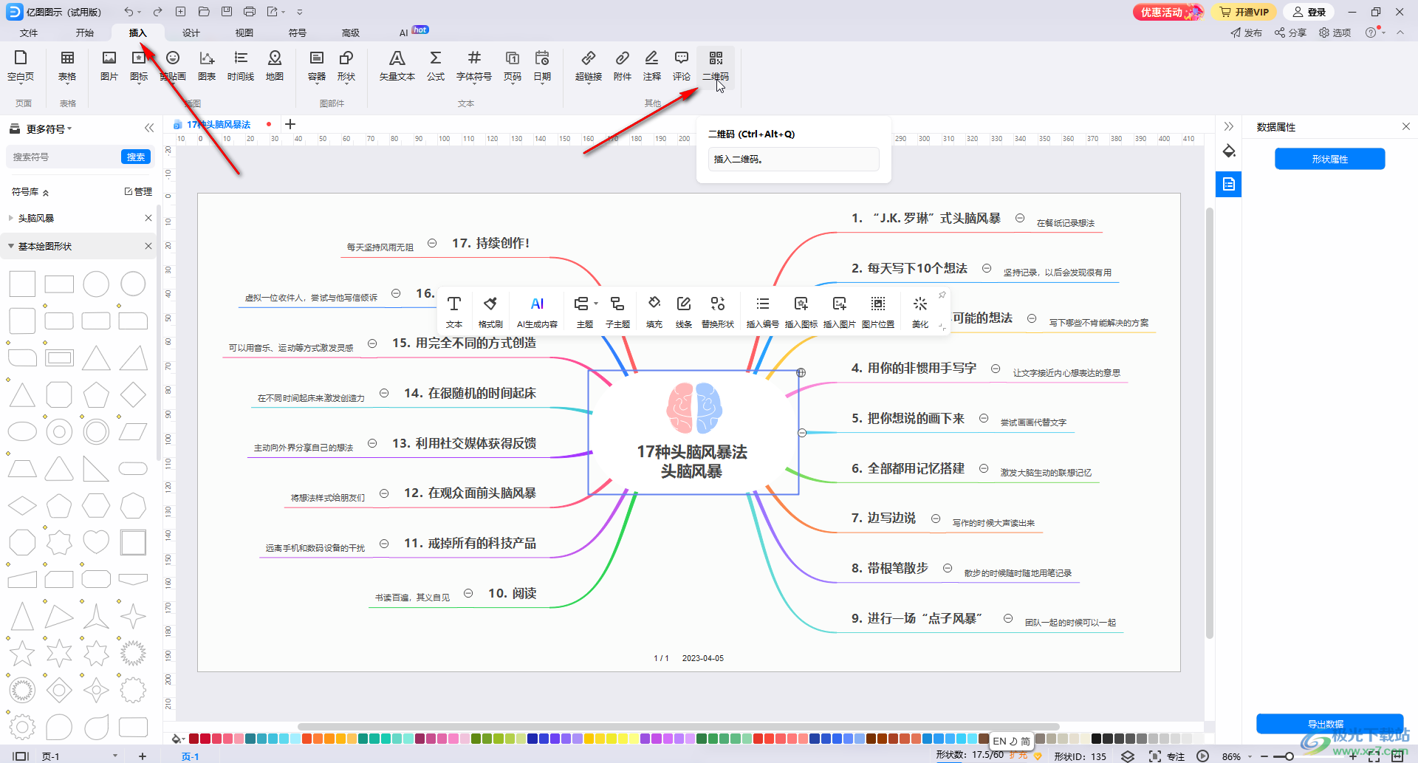Image resolution: width=1418 pixels, height=763 pixels.
Task: Collapse branch 1. J.K.罗琳式头脑风暴
Action: coord(1020,218)
